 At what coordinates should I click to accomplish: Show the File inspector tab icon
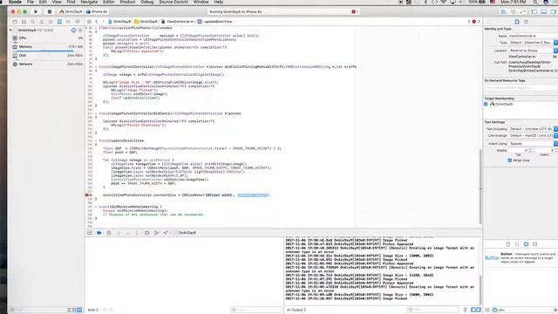517,22
